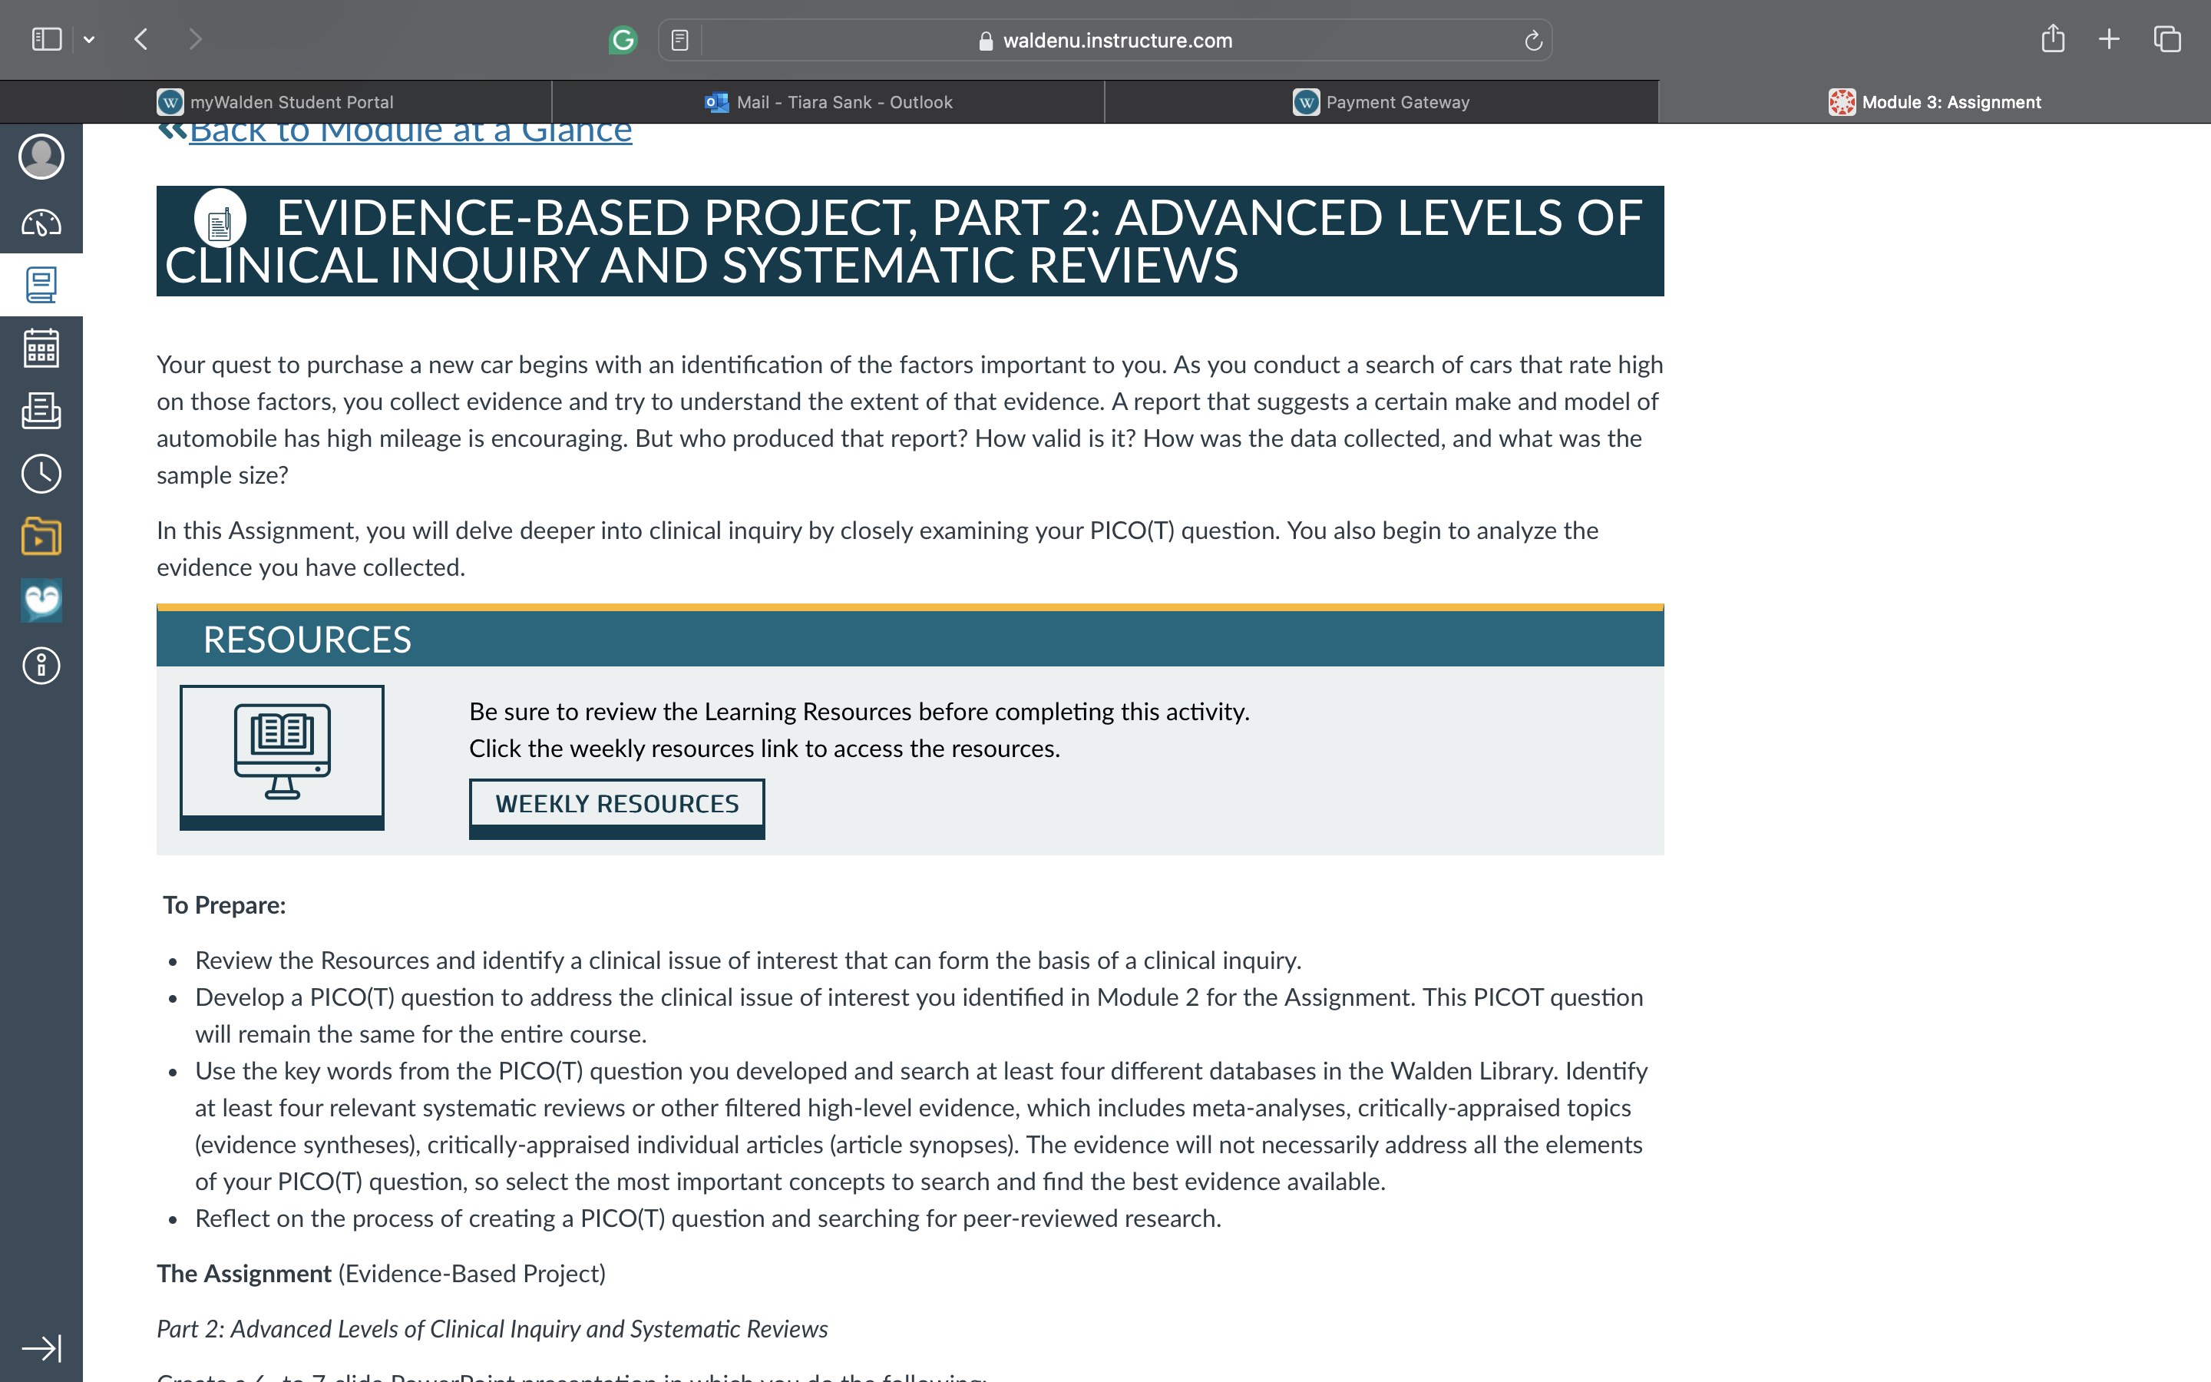Click the RESOURCES section header

(x=910, y=639)
